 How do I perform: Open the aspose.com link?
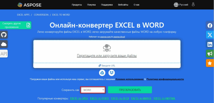point(106,37)
